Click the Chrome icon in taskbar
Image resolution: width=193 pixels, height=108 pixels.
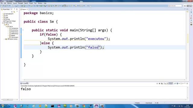tap(84, 106)
